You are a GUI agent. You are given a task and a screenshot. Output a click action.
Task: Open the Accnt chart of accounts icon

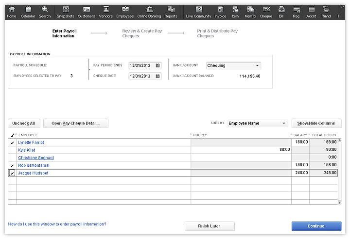coord(311,12)
